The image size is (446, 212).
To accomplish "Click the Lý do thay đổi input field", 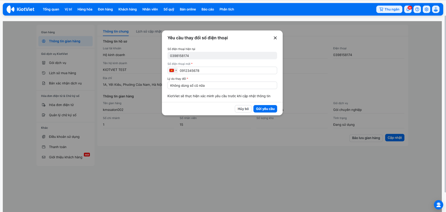I will point(222,85).
